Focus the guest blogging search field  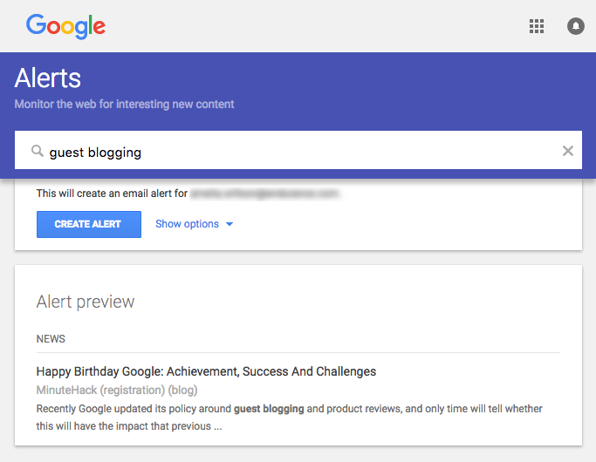click(298, 150)
